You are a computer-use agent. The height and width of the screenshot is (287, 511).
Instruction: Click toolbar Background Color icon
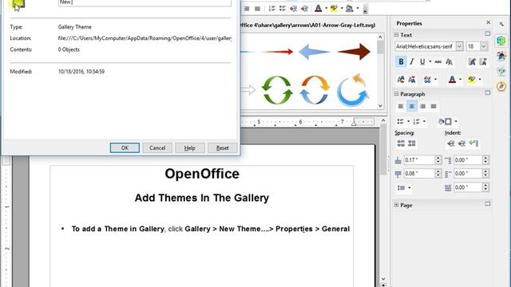tap(350, 9)
